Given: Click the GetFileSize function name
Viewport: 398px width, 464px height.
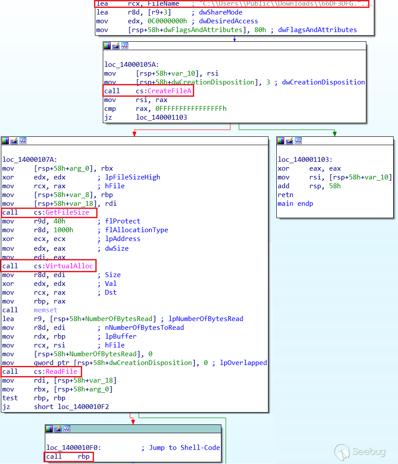Looking at the screenshot, I should [x=67, y=212].
